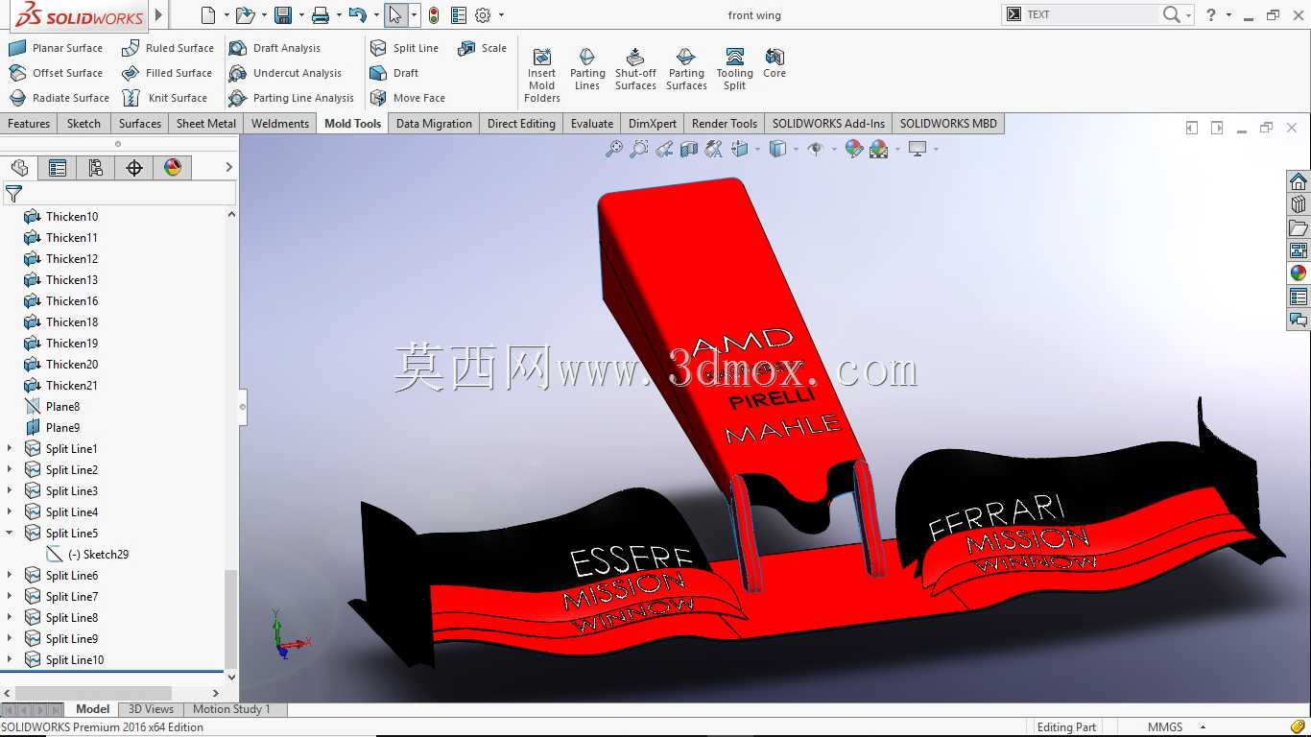The image size is (1311, 737).
Task: Click the Save icon
Action: coord(283,15)
